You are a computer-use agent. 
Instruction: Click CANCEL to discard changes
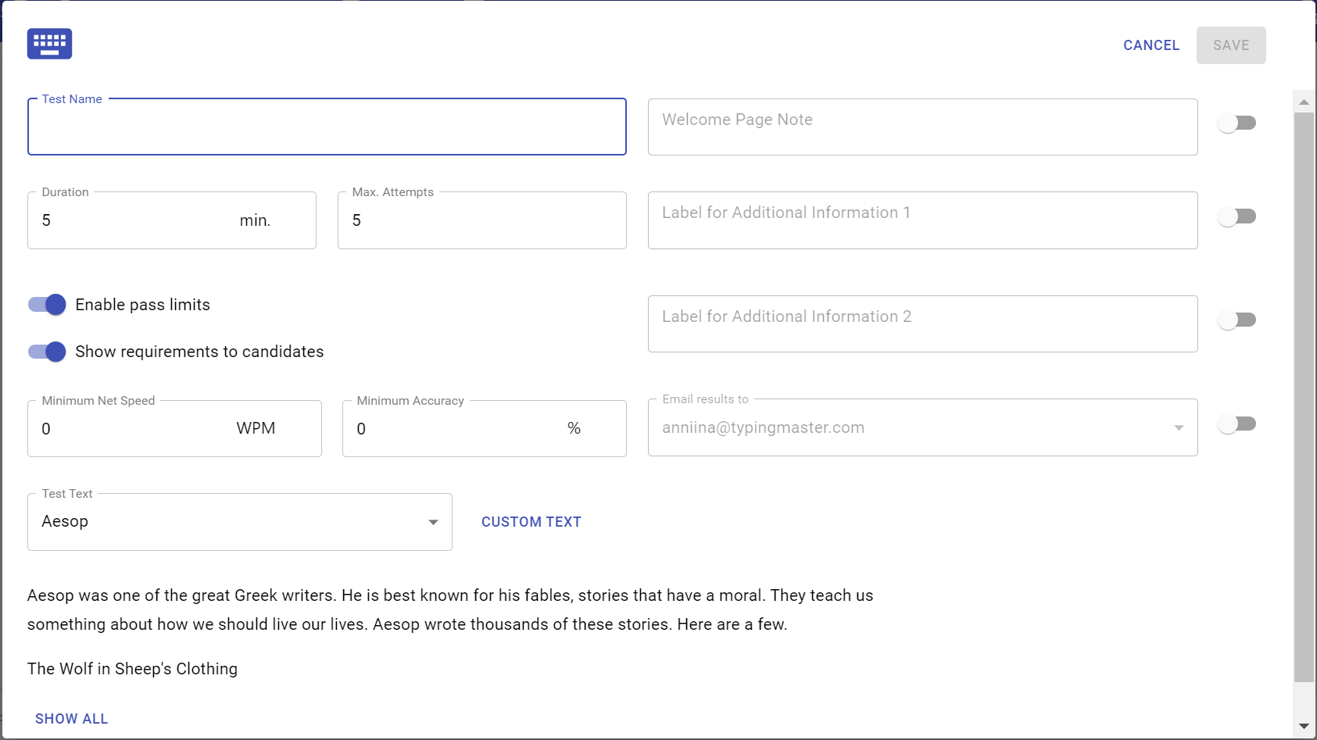coord(1151,45)
